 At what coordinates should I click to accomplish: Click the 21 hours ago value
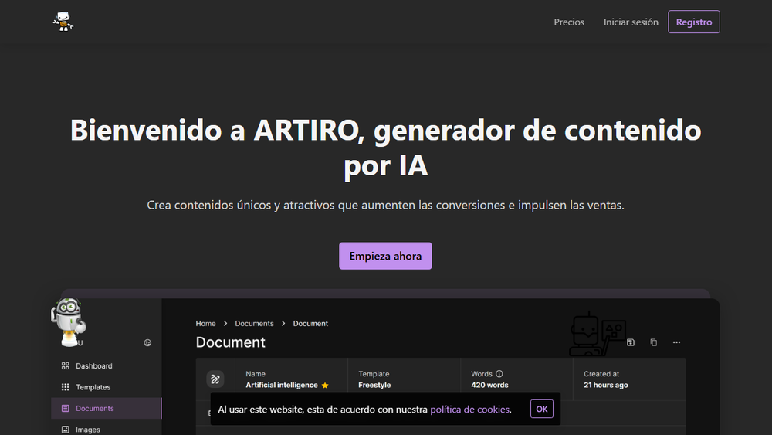pyautogui.click(x=606, y=386)
